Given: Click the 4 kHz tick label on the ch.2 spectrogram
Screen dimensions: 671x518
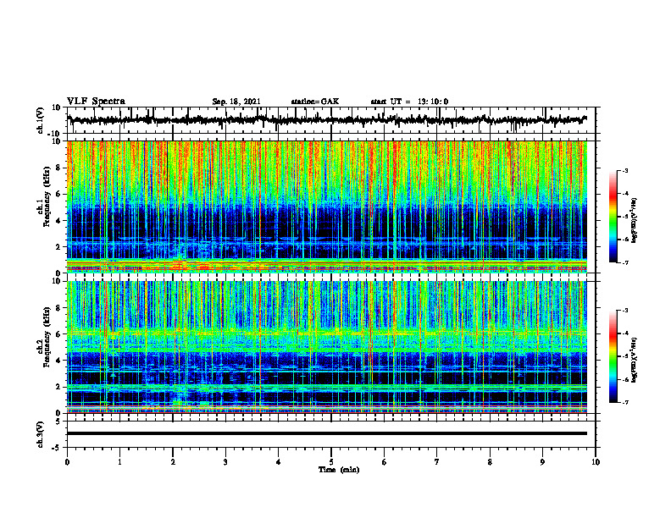Looking at the screenshot, I should (x=59, y=361).
